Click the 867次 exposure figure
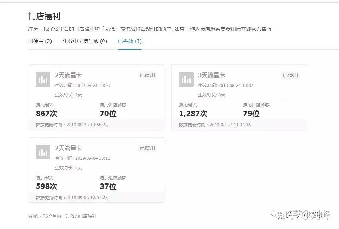This screenshot has height=229, width=339. pyautogui.click(x=46, y=113)
